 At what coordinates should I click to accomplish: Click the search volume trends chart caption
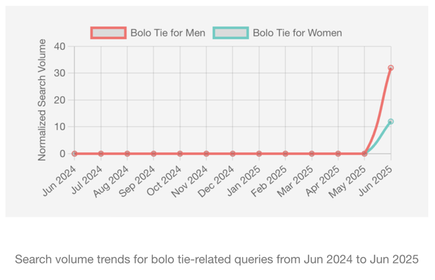point(217,259)
